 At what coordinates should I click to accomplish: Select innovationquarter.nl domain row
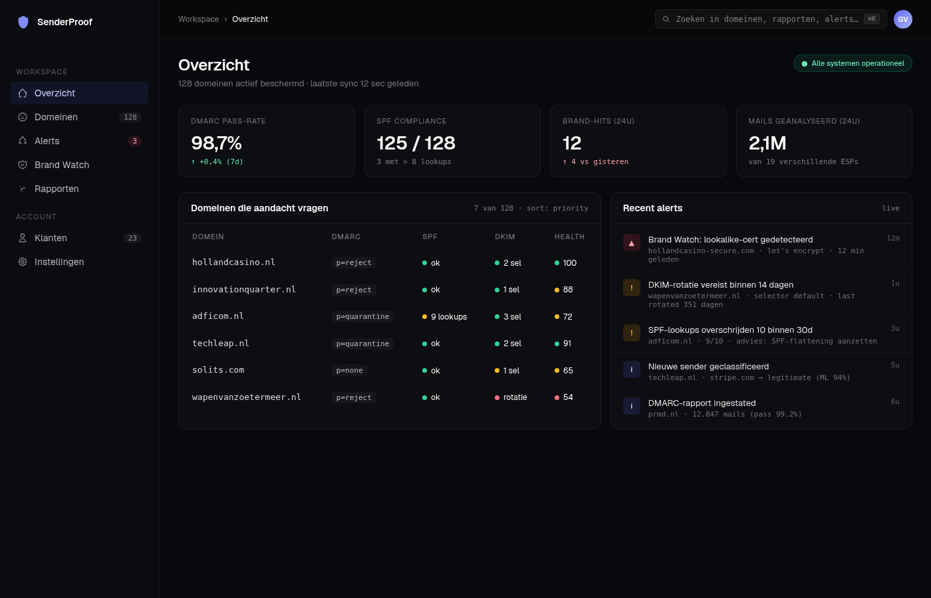point(390,289)
